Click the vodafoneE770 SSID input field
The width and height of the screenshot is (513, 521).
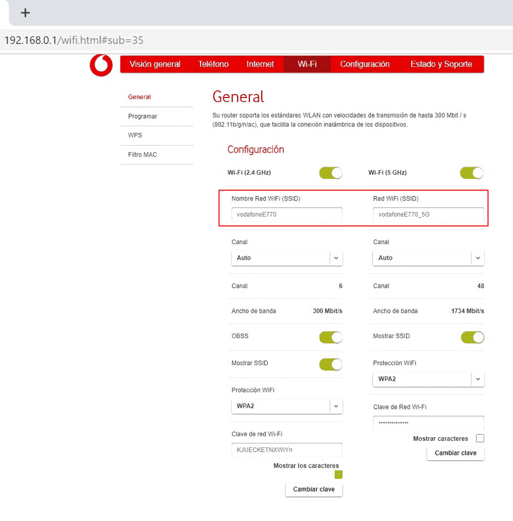point(287,214)
